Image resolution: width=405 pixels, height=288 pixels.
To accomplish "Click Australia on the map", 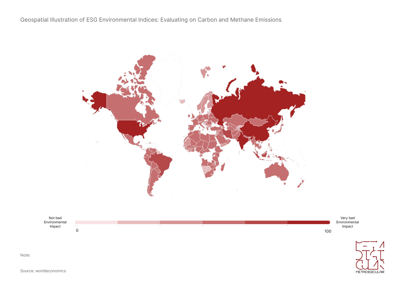I will (x=277, y=172).
